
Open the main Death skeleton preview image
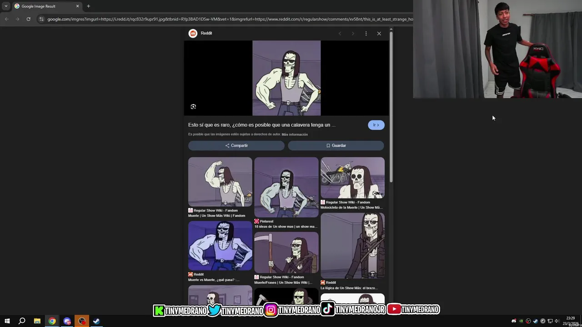pyautogui.click(x=286, y=78)
